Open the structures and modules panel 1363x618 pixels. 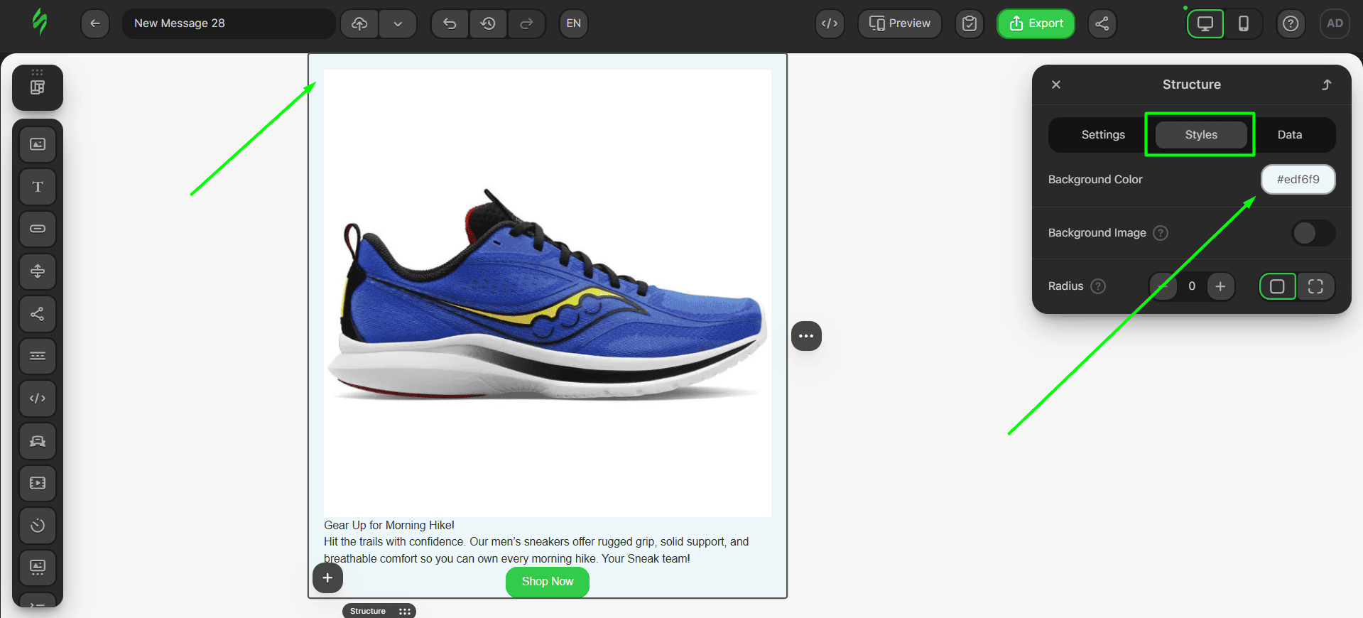tap(38, 87)
